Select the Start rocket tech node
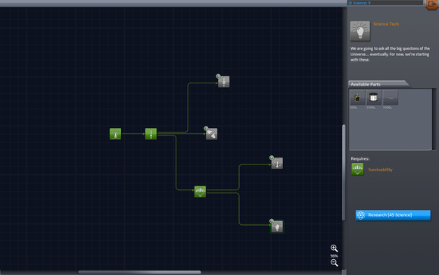Screen dimensions: 439x275 tap(115, 134)
